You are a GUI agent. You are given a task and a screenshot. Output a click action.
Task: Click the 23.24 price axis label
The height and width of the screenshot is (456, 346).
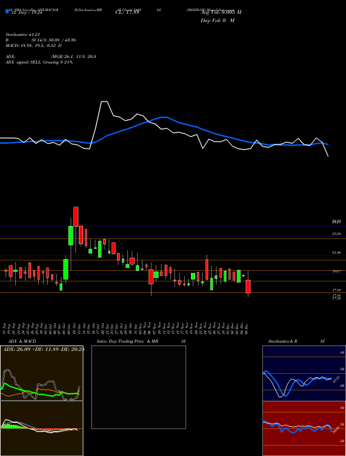tap(336, 234)
